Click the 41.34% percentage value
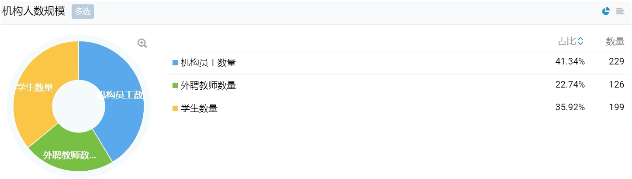Image resolution: width=632 pixels, height=179 pixels. click(570, 62)
